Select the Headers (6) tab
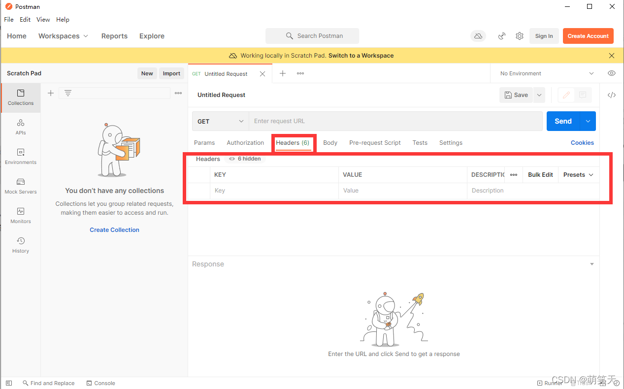 pyautogui.click(x=293, y=143)
